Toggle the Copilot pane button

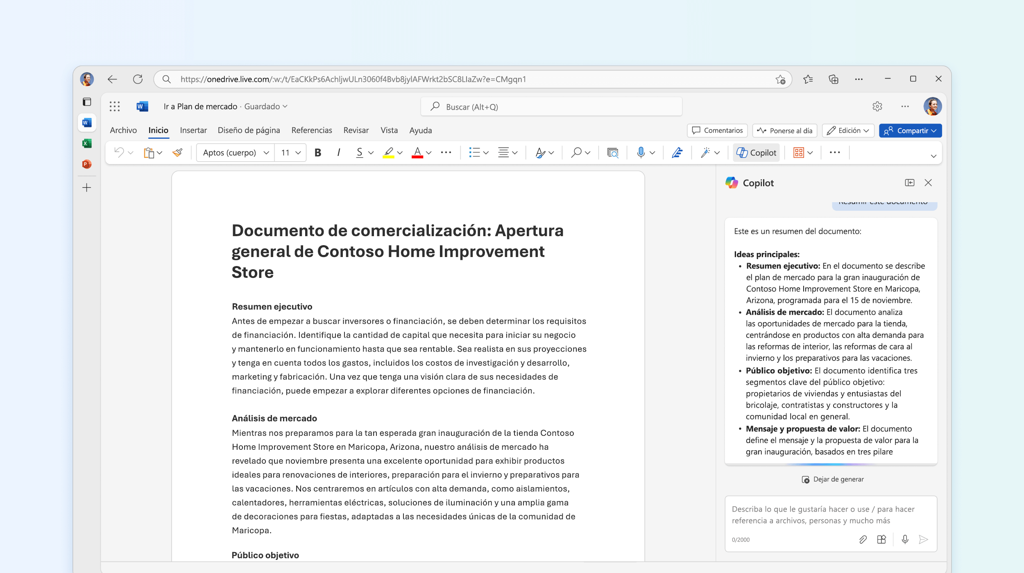click(x=756, y=153)
